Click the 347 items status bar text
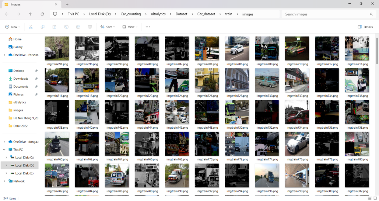The height and width of the screenshot is (201, 379). pyautogui.click(x=9, y=198)
